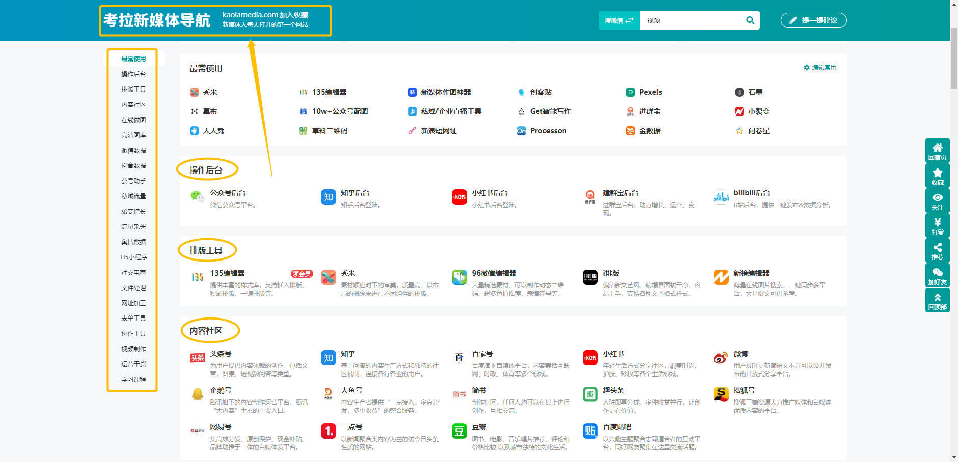Open 新媒体作图神器 link
The height and width of the screenshot is (462, 958).
click(440, 92)
